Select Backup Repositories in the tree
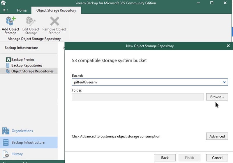 point(27,65)
